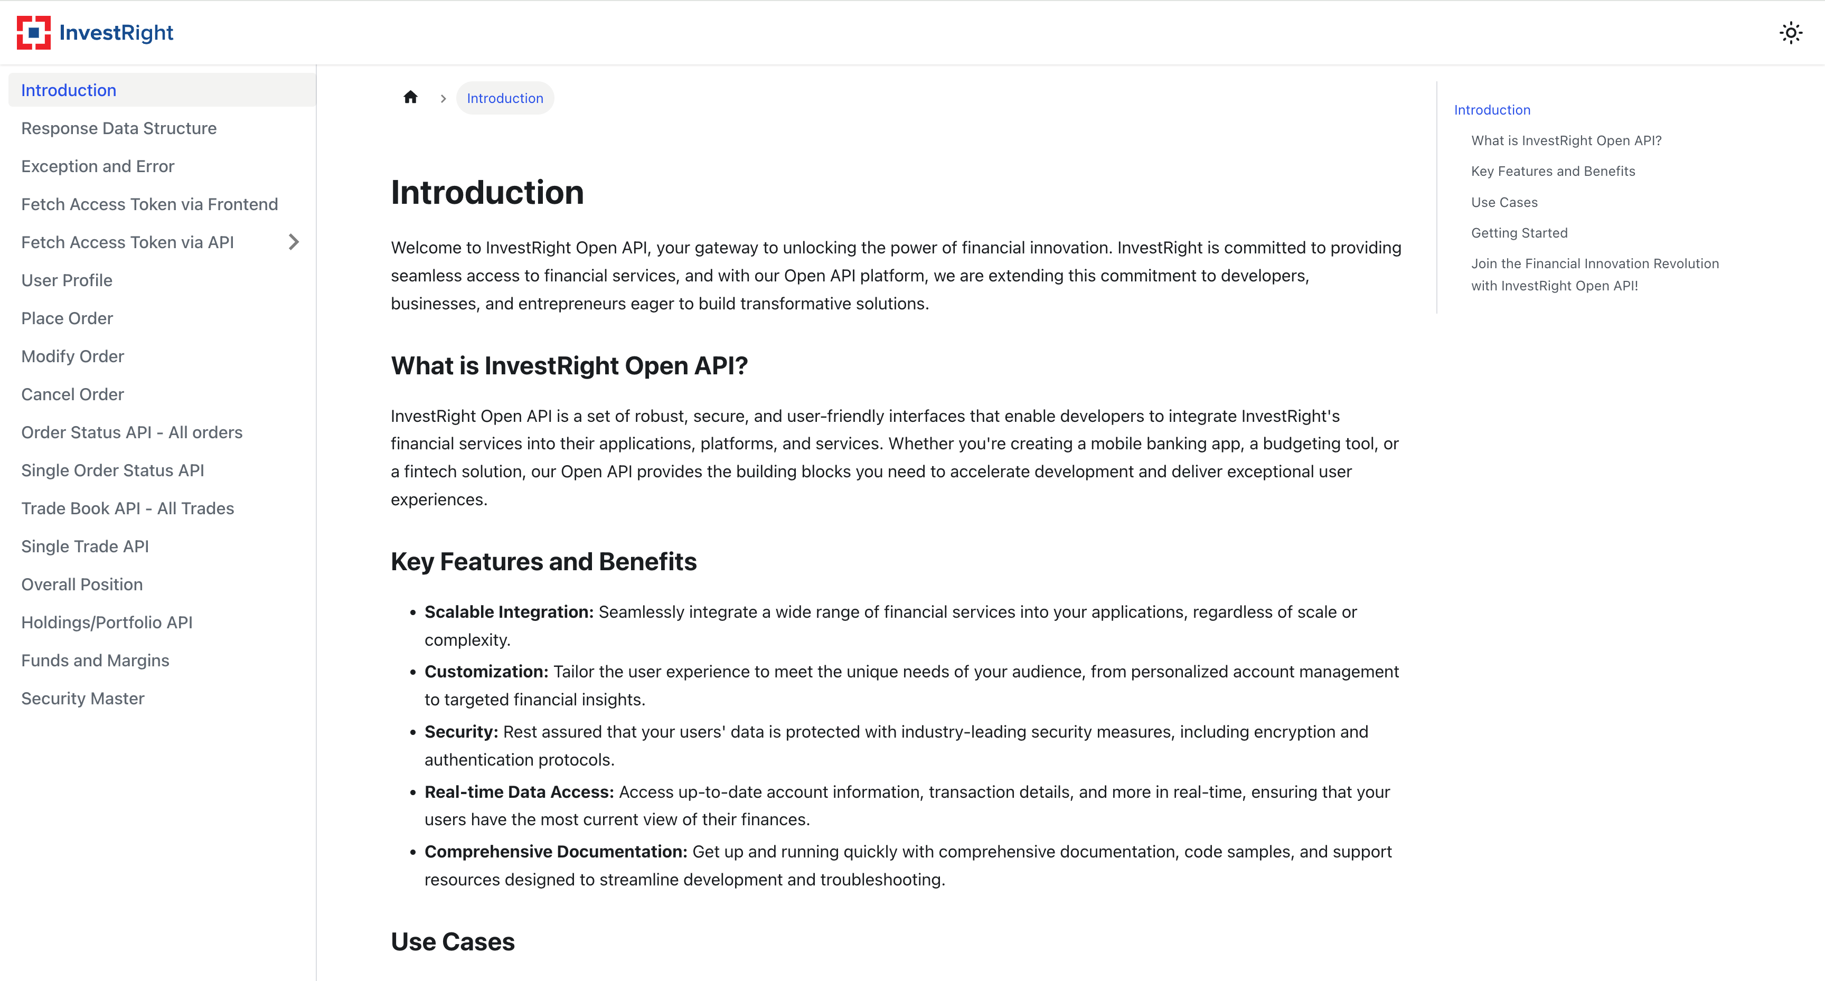Image resolution: width=1825 pixels, height=981 pixels.
Task: Jump to Key Features and Benefits section
Action: point(1553,172)
